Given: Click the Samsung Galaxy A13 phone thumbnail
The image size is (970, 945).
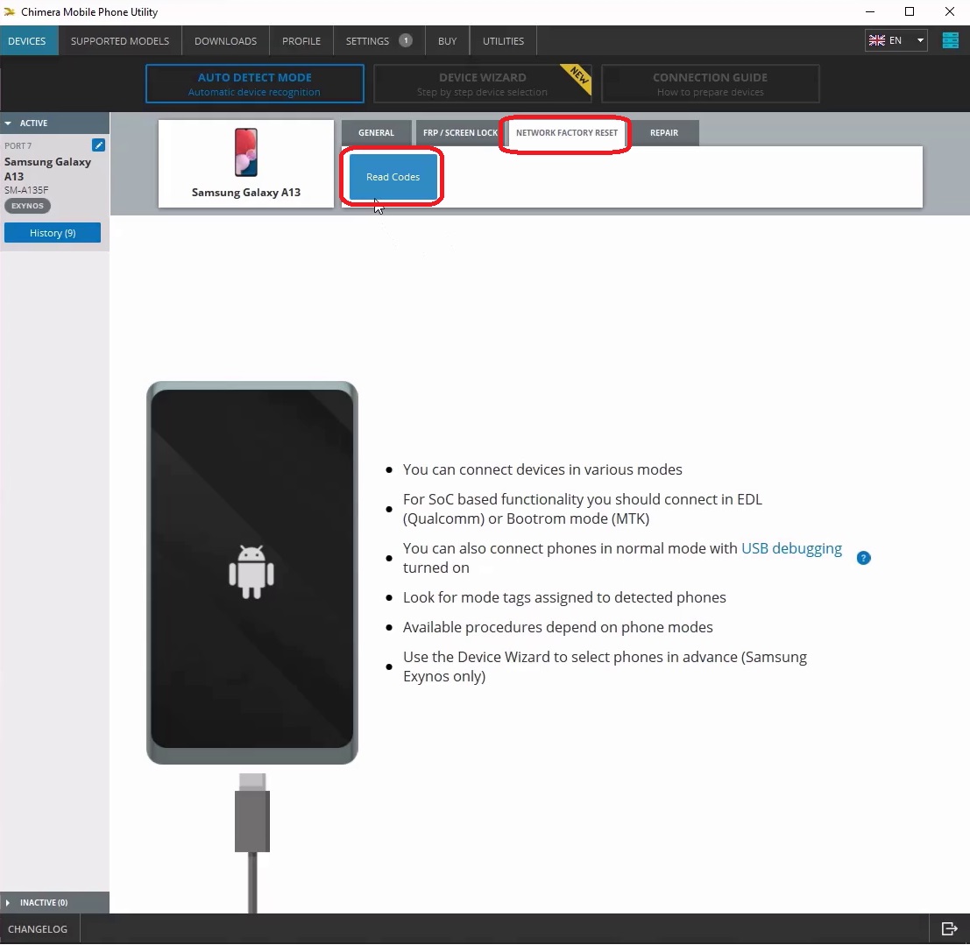Looking at the screenshot, I should point(246,152).
